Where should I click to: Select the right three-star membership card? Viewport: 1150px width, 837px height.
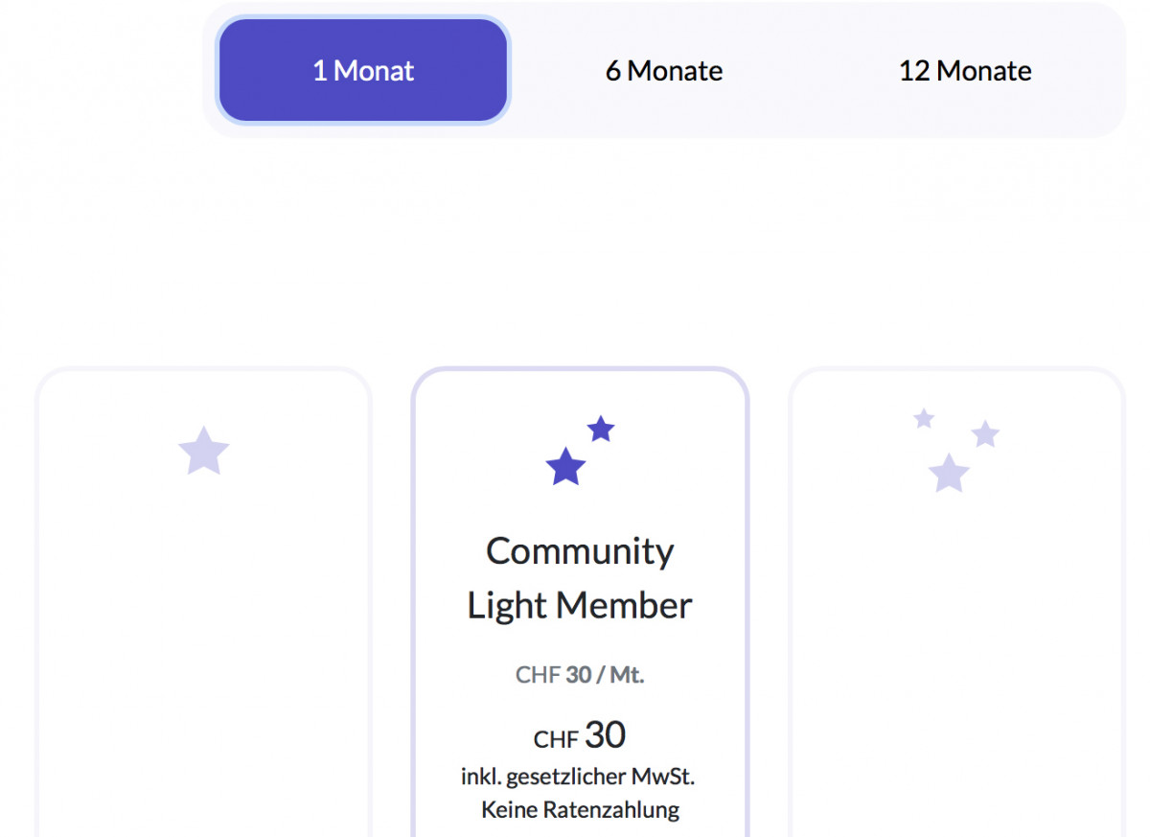(956, 602)
